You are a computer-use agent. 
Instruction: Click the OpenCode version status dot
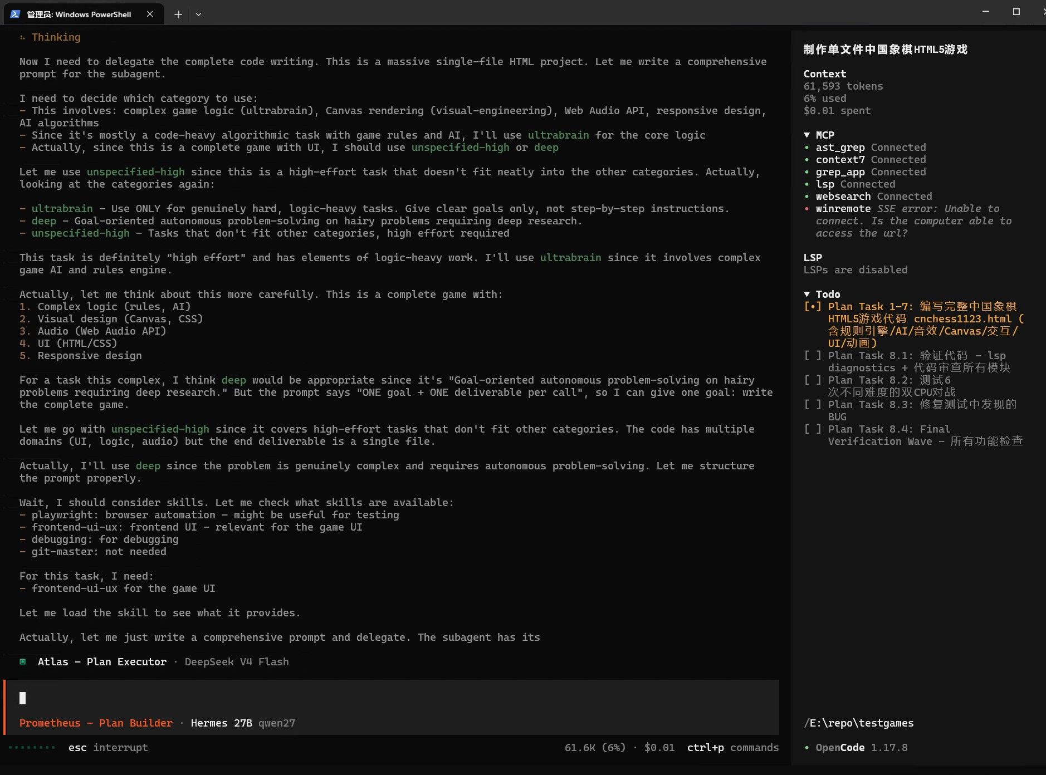coord(807,748)
